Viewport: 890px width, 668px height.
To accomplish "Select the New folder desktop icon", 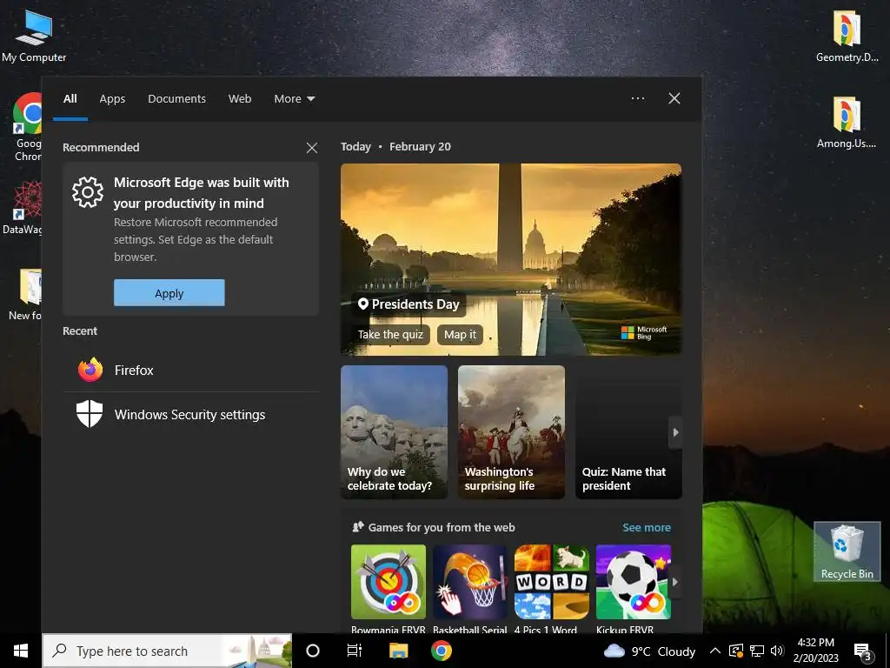I will [26, 294].
